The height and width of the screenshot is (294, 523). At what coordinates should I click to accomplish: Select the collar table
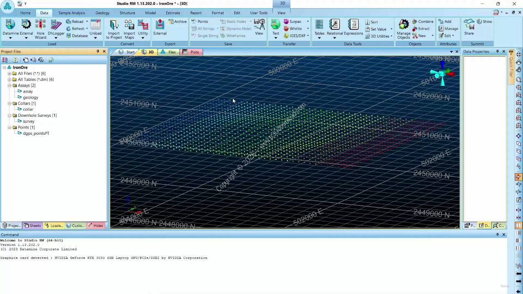point(28,109)
